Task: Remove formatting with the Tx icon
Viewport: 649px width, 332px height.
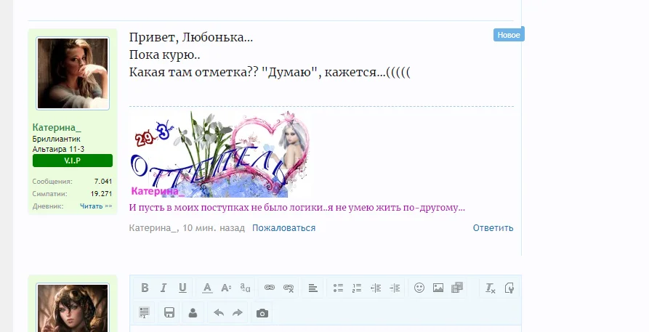Action: tap(490, 288)
